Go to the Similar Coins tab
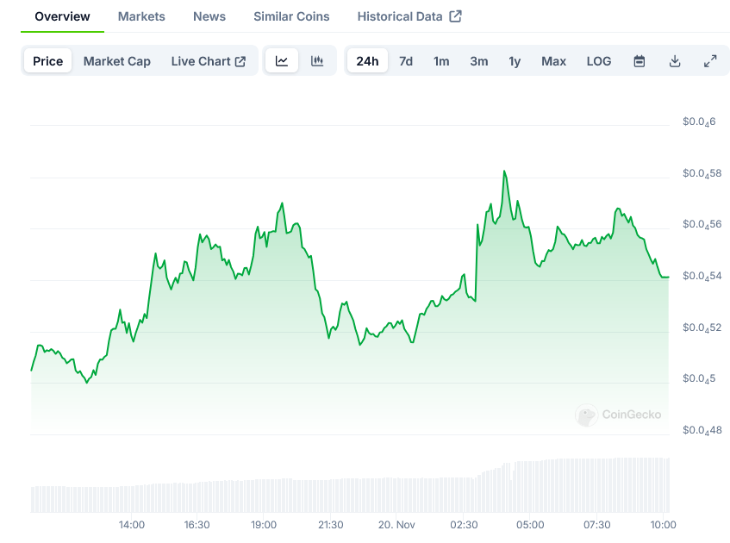Screen dimensions: 730x543 point(291,16)
